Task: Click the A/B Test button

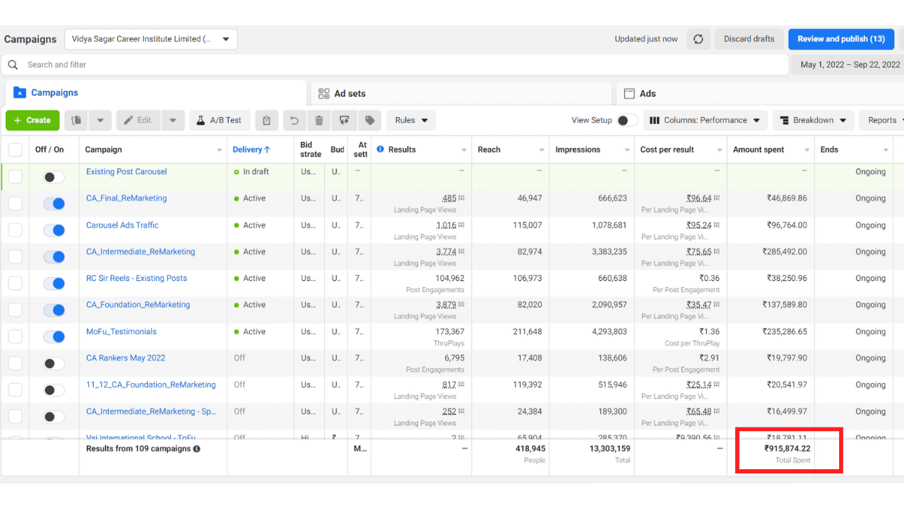Action: point(219,121)
